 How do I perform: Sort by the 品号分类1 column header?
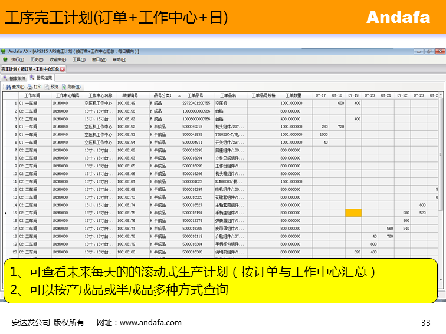(163, 95)
